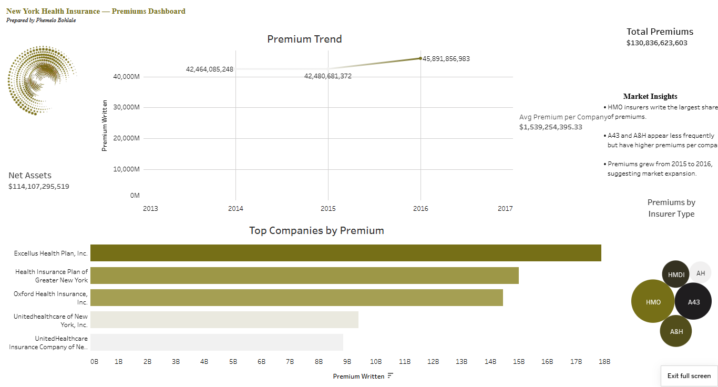This screenshot has height=387, width=718.
Task: Click the 2016 data point on Premium Trend
Action: click(x=420, y=59)
